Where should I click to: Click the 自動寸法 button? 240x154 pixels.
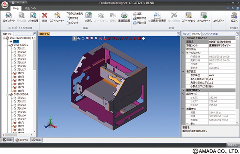click(x=140, y=18)
